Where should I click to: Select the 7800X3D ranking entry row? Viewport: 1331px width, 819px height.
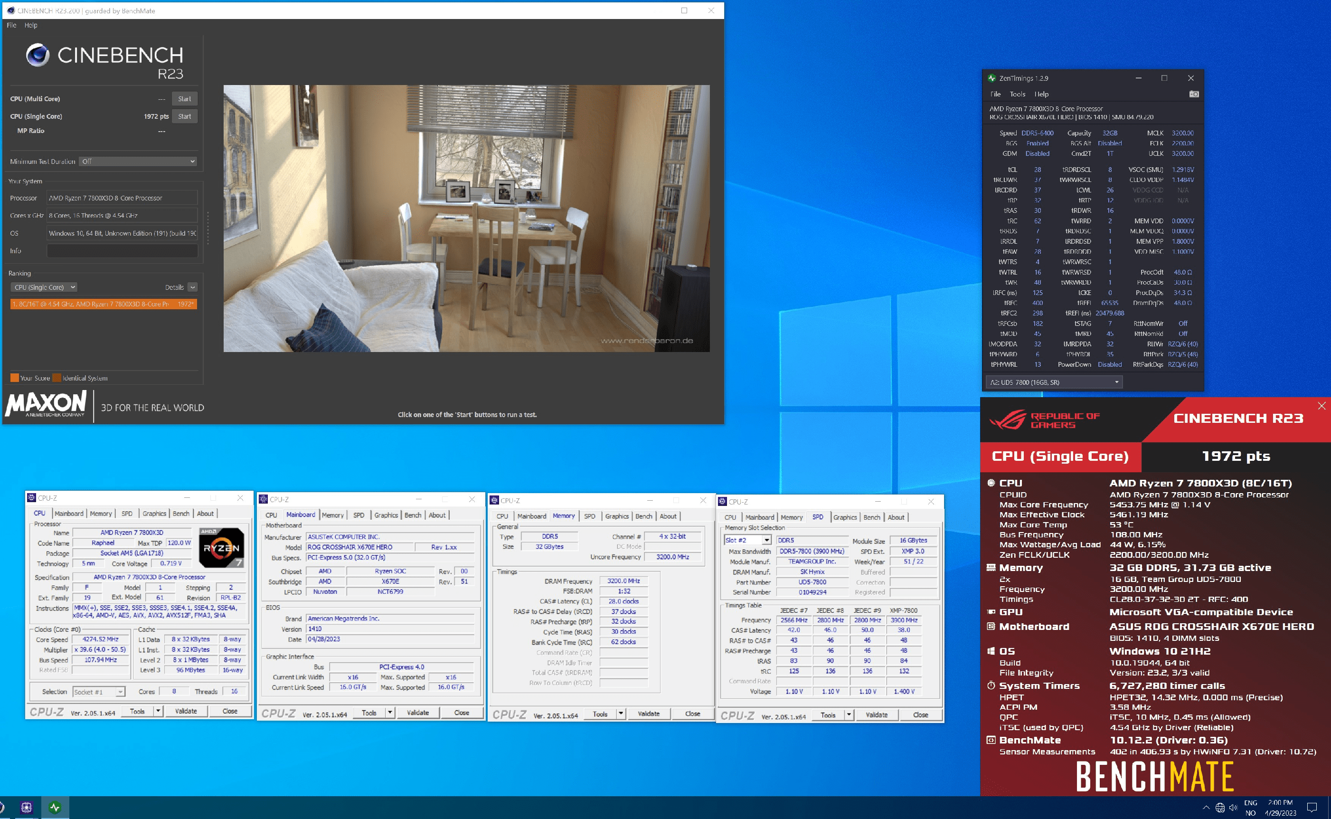point(104,304)
